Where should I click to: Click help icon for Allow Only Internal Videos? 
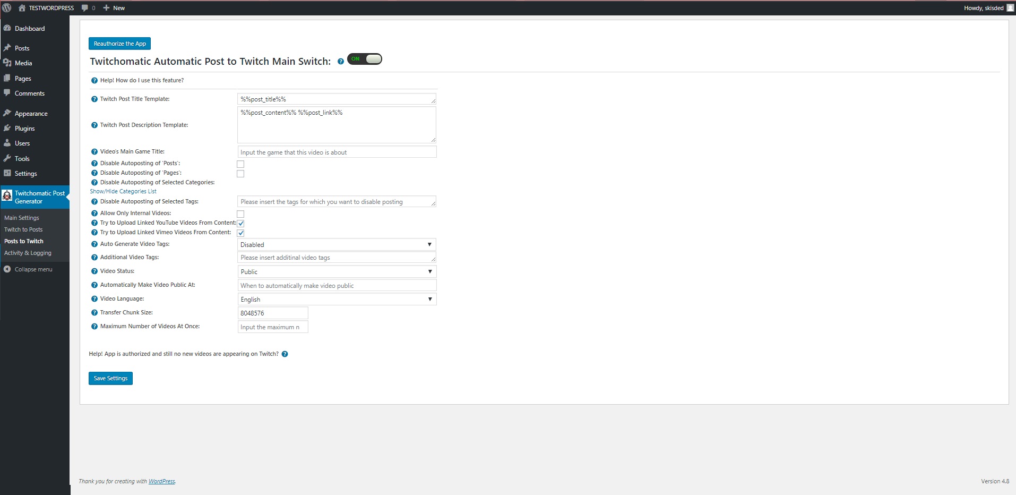[x=94, y=213]
